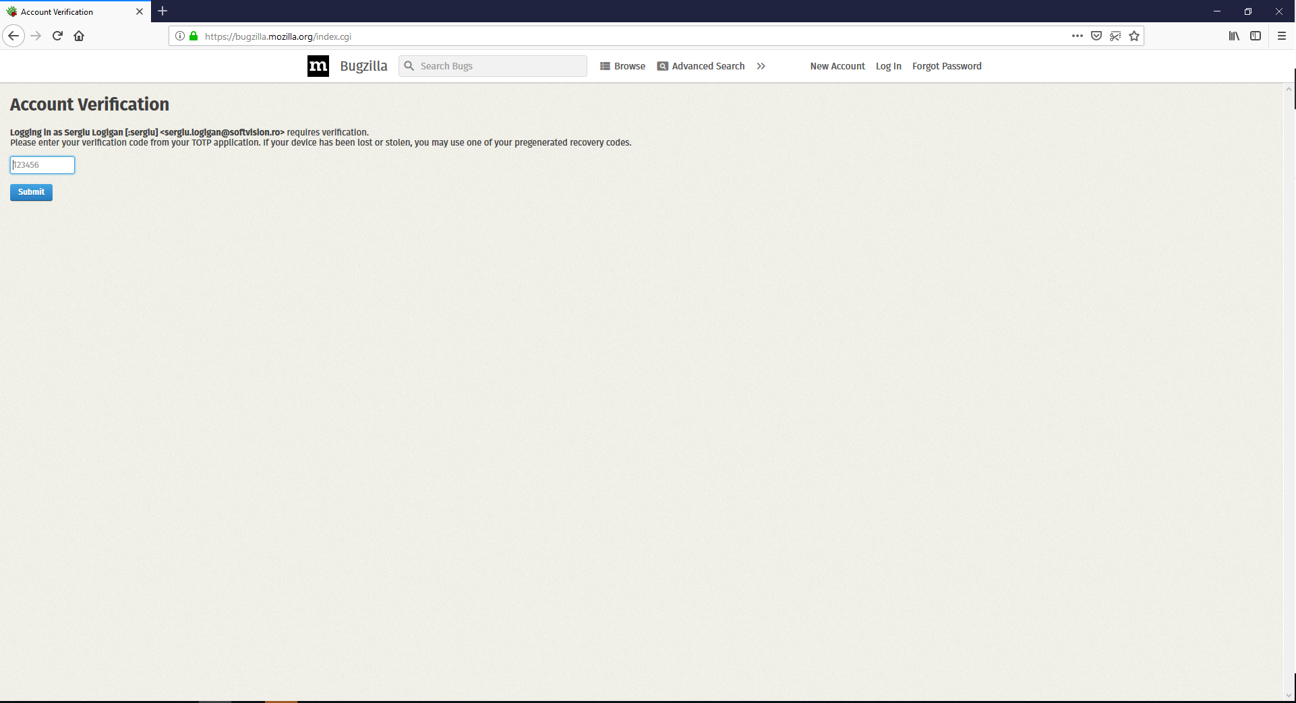This screenshot has height=703, width=1296.
Task: Toggle the sidebar view icon
Action: click(1256, 36)
